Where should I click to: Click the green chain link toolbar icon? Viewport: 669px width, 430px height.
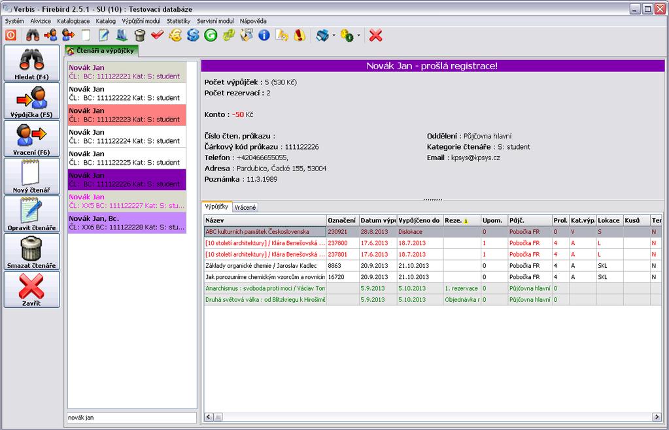coord(229,35)
